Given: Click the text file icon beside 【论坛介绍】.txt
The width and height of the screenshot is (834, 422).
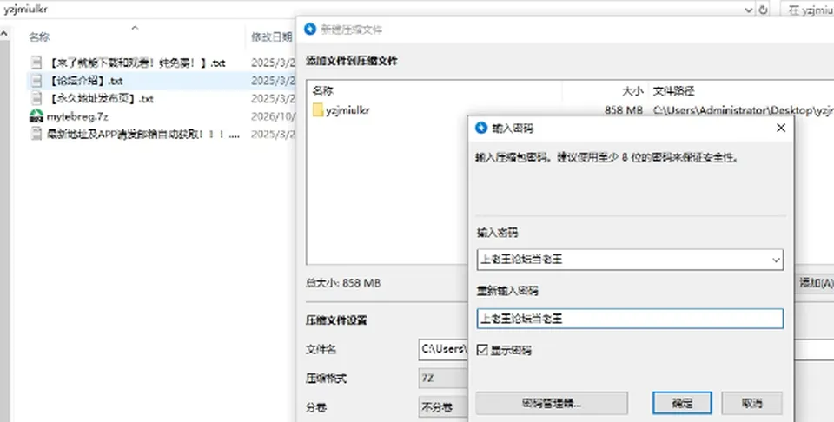Looking at the screenshot, I should pos(36,81).
